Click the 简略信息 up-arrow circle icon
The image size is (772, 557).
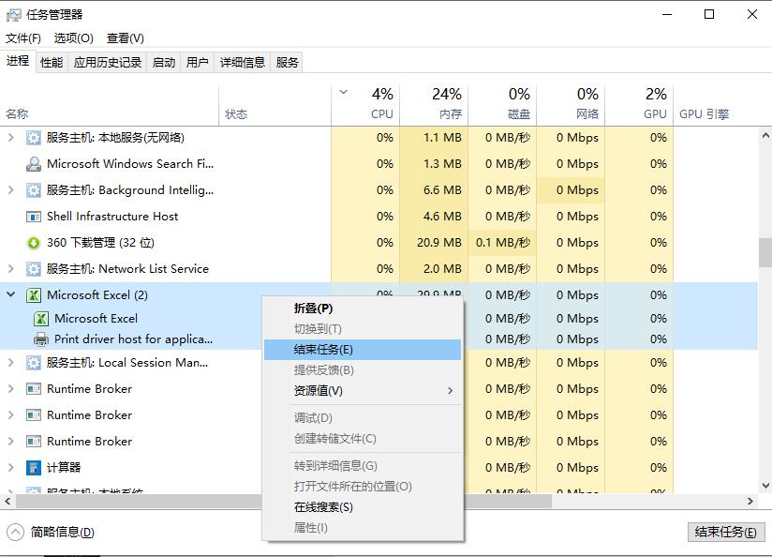(x=15, y=532)
